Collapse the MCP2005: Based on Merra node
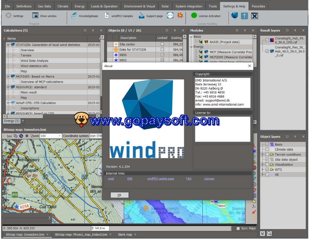The width and height of the screenshot is (309, 239). pos(8,76)
